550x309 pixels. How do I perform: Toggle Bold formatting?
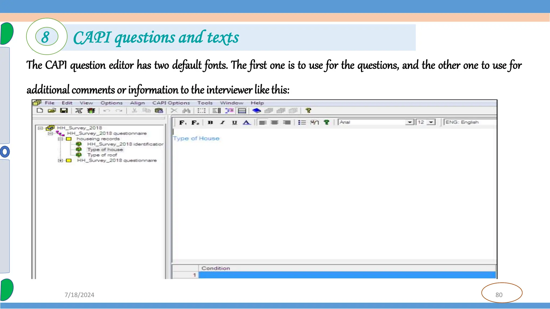(x=210, y=123)
